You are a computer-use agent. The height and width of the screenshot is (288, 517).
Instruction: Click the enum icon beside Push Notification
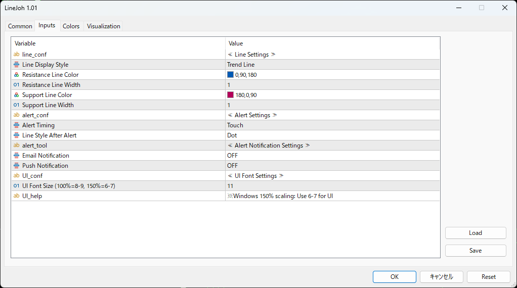pos(17,166)
